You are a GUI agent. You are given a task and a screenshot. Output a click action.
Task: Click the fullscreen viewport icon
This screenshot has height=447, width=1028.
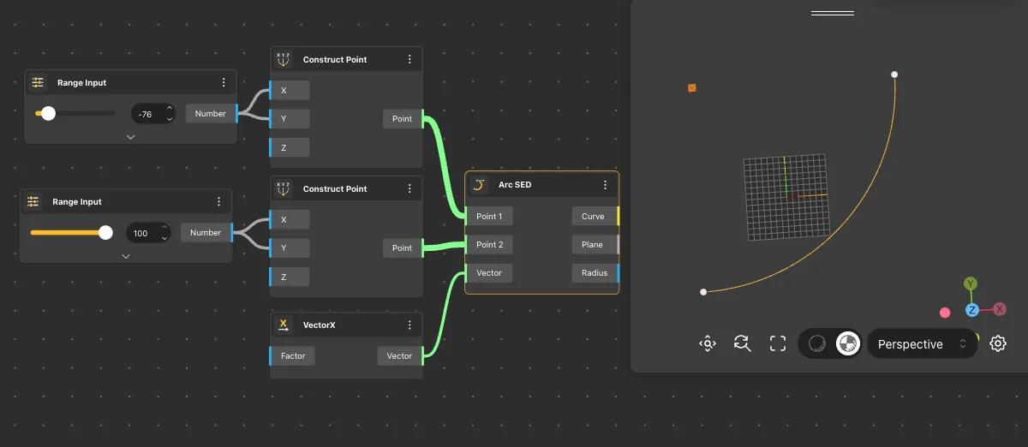coord(778,344)
